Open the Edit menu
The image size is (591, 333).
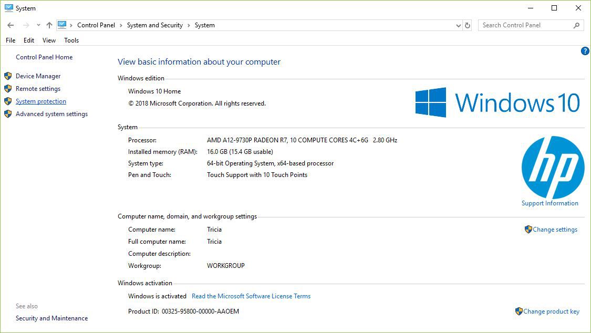click(29, 40)
